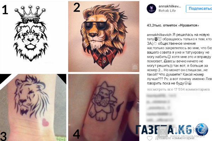The image size is (212, 141).
Task: Open annakhilkevich username link in header
Action: pos(170,6)
